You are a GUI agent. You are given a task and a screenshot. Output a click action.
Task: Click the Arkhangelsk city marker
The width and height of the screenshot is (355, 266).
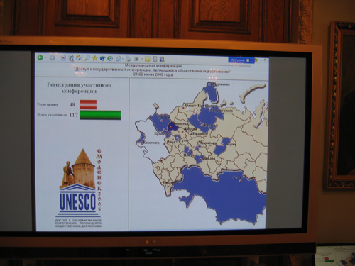(210, 111)
